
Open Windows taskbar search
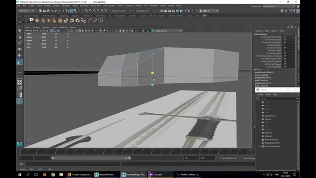28,175
